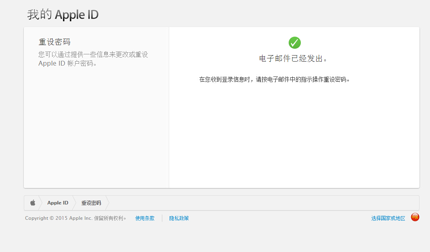The width and height of the screenshot is (430, 252).
Task: Click the 我的 Apple ID page title
Action: coord(63,14)
